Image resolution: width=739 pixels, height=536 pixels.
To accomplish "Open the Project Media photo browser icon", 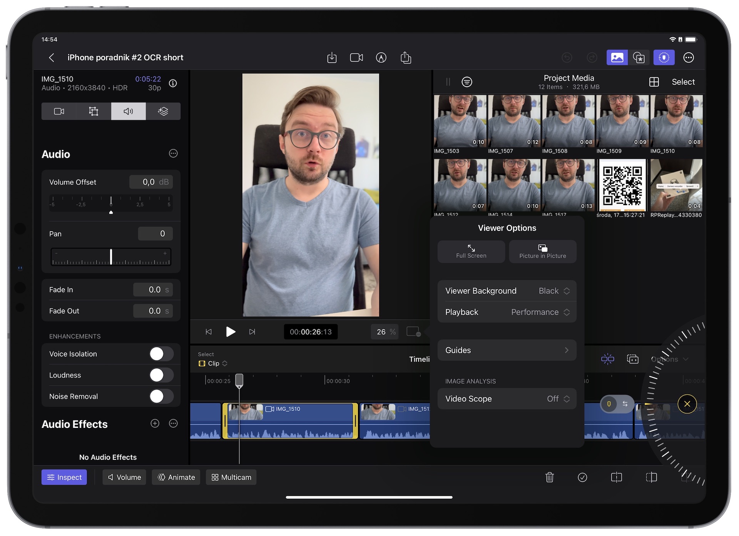I will 617,58.
